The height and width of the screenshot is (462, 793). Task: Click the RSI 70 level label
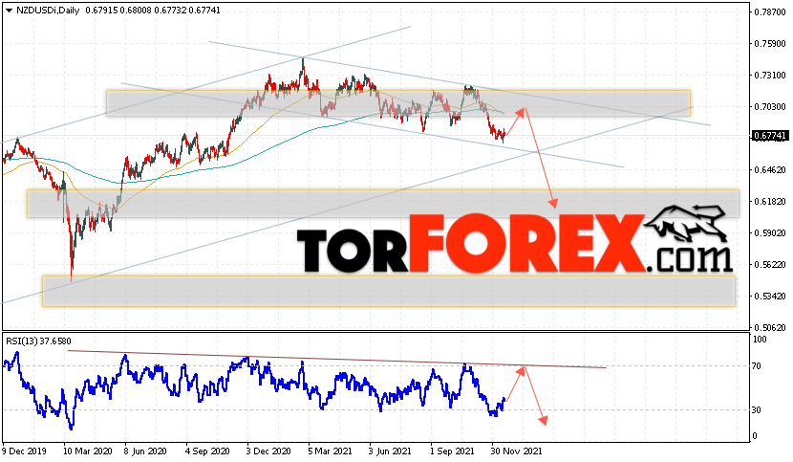(x=757, y=366)
